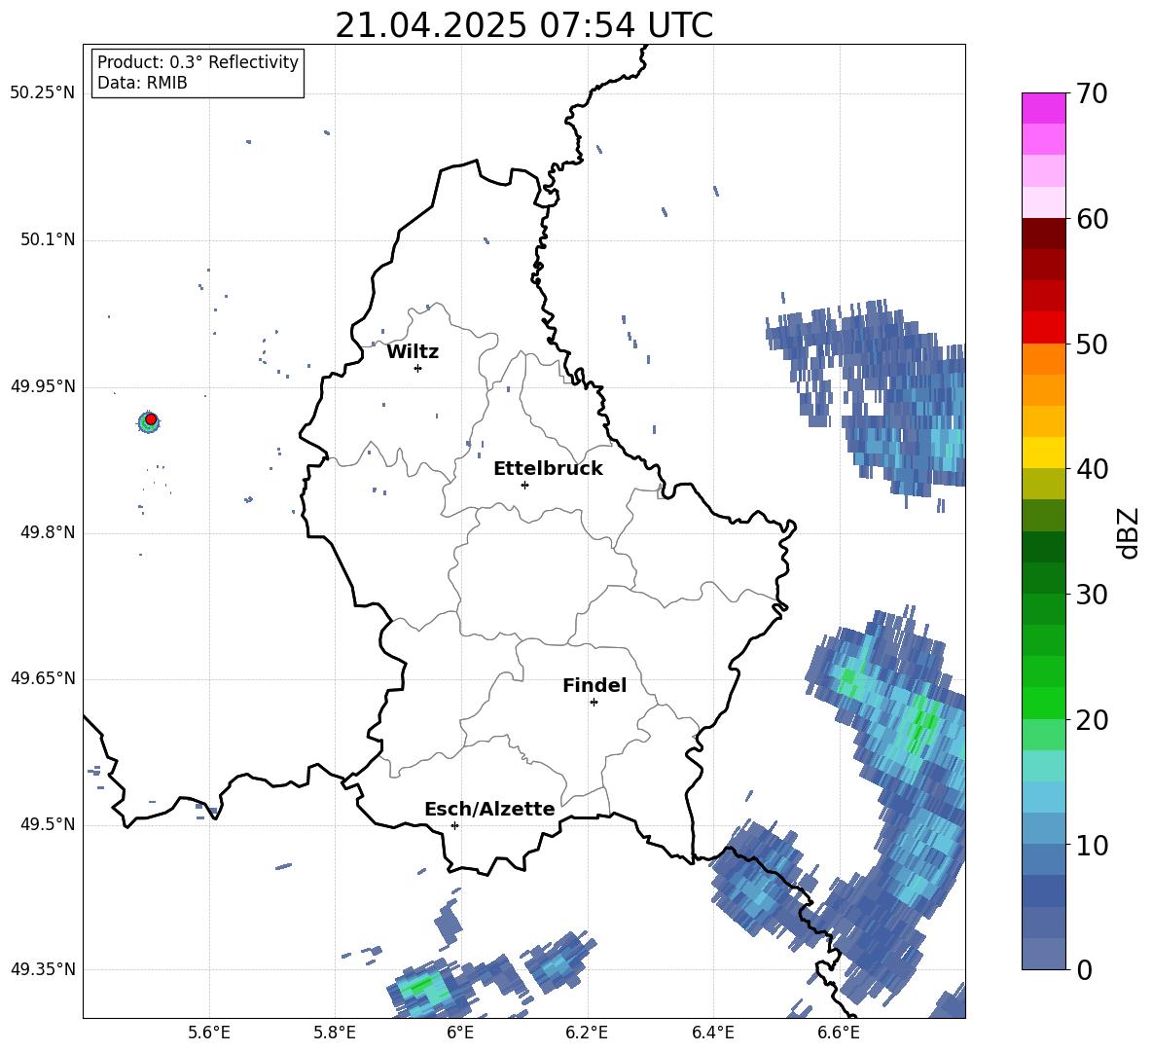Click the 50 tick on colorbar
The image size is (1152, 1052).
1092,345
